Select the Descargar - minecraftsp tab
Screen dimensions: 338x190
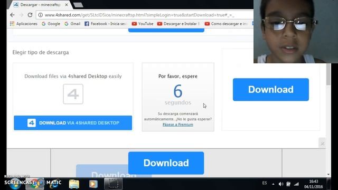[40, 5]
